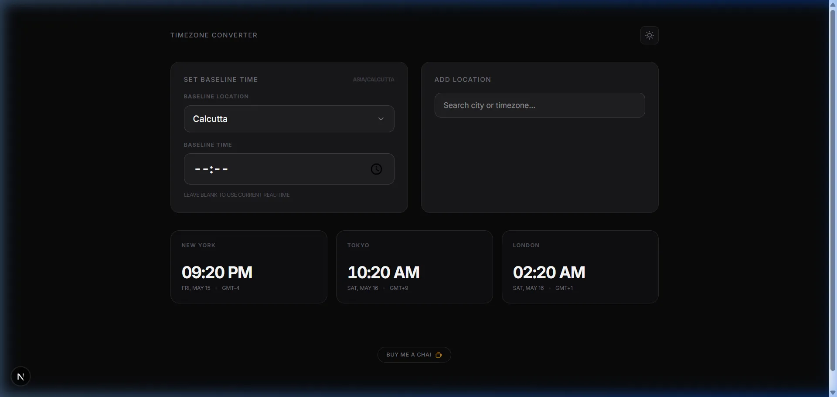Click the Timezone Converter title
The image size is (837, 397).
point(214,35)
